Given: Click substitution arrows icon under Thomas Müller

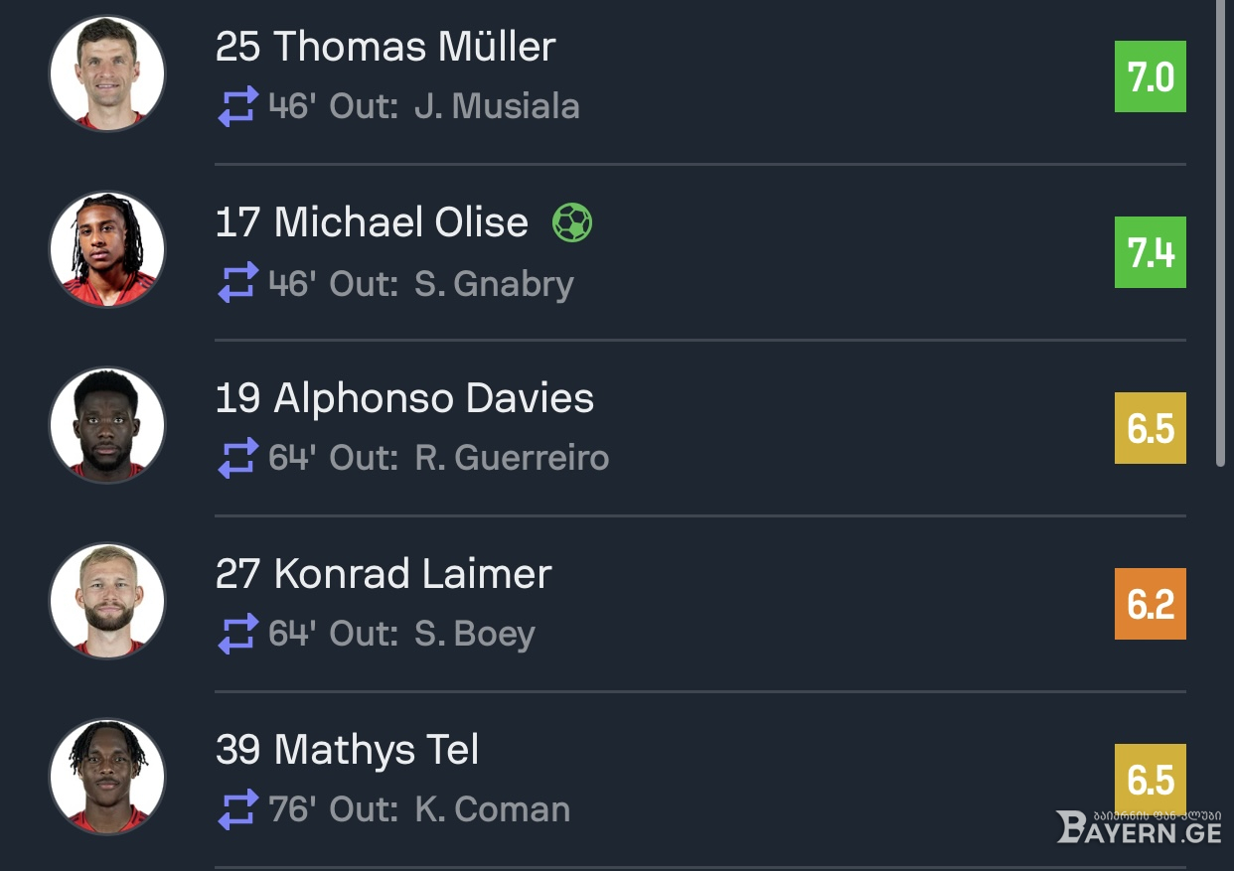Looking at the screenshot, I should (x=237, y=107).
